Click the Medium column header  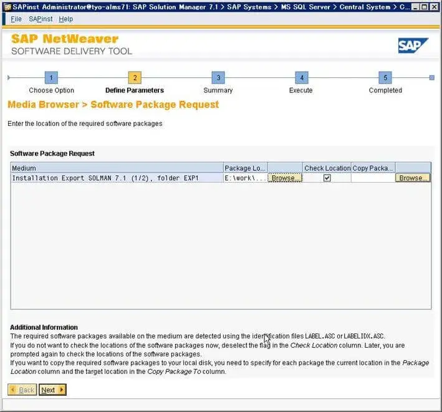point(117,168)
